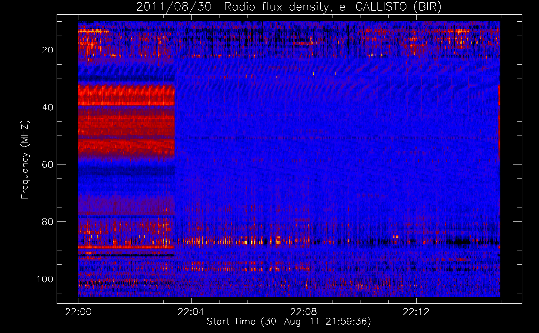Click the "40" frequency tick label

tap(48, 107)
